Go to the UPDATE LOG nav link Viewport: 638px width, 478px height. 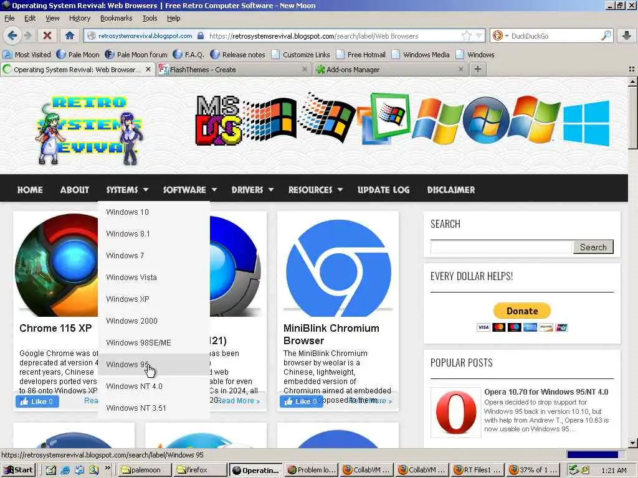point(383,190)
